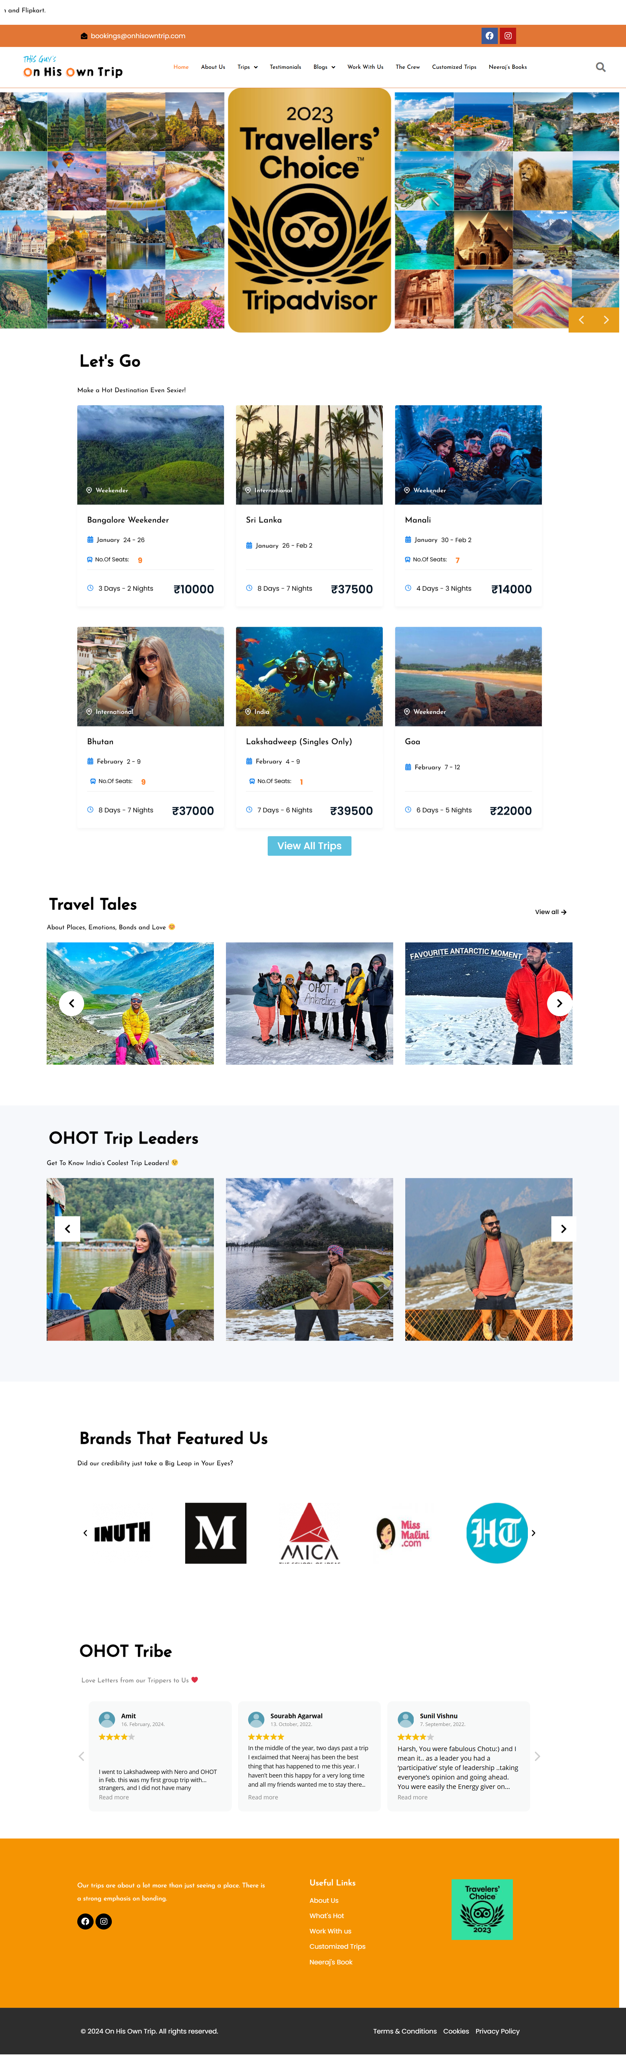Open the Facebook icon in top bar
Viewport: 626px width, 2057px height.
pos(489,36)
